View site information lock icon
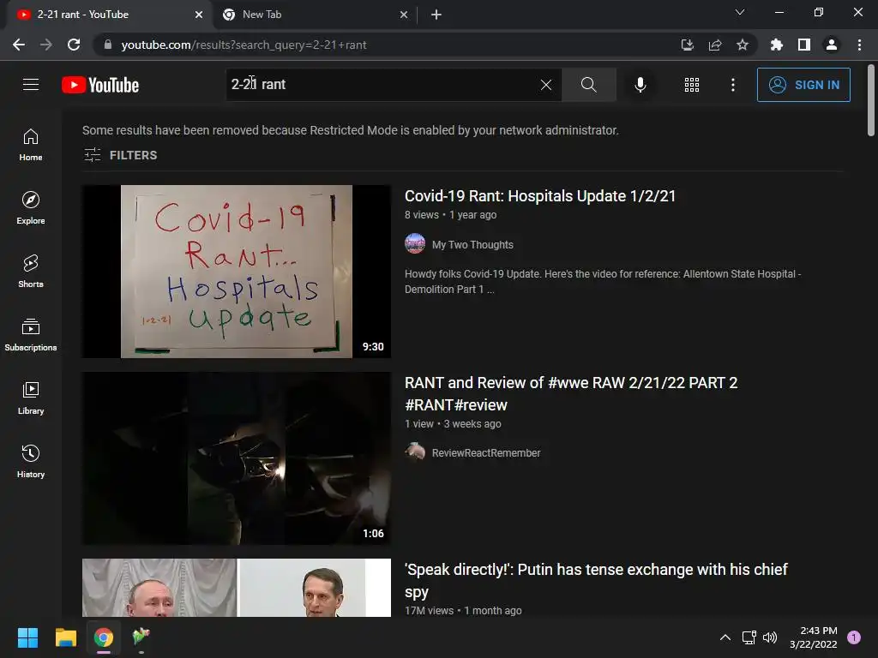 [x=108, y=45]
